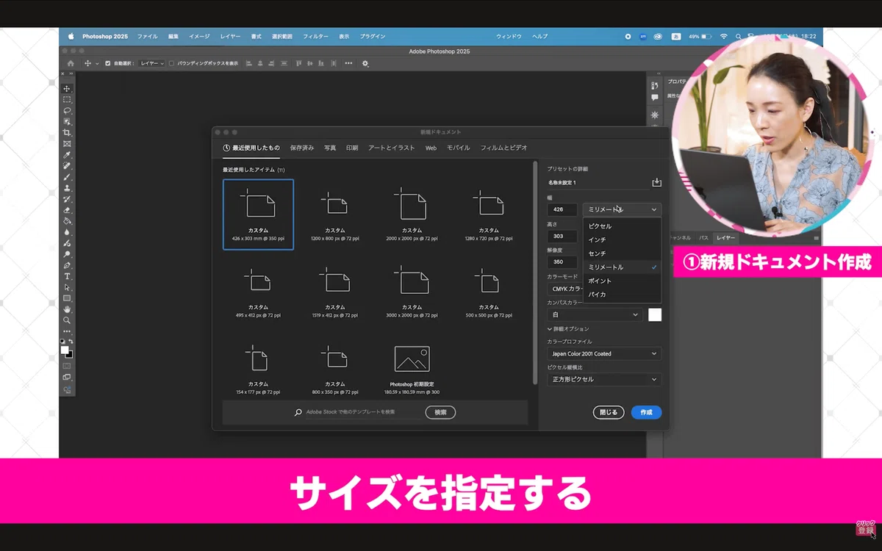
Task: Choose ポイント from the unit list
Action: (622, 281)
